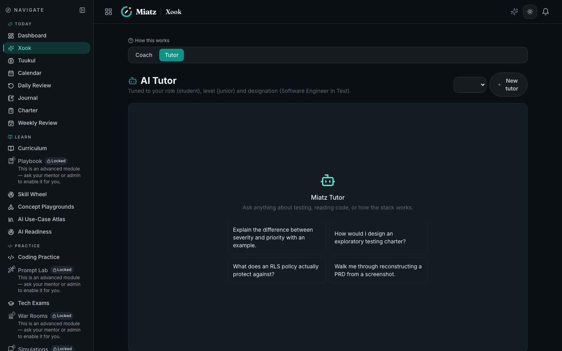Click the Journal pencil icon
Image resolution: width=562 pixels, height=351 pixels.
point(11,98)
